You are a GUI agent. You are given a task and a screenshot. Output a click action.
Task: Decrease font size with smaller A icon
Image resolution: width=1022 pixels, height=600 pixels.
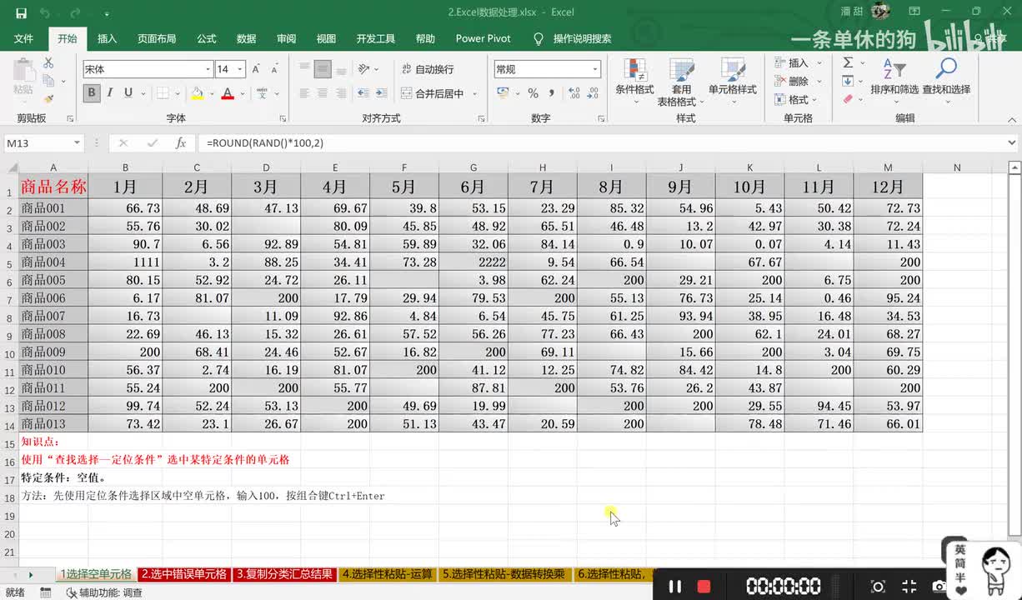pos(274,69)
